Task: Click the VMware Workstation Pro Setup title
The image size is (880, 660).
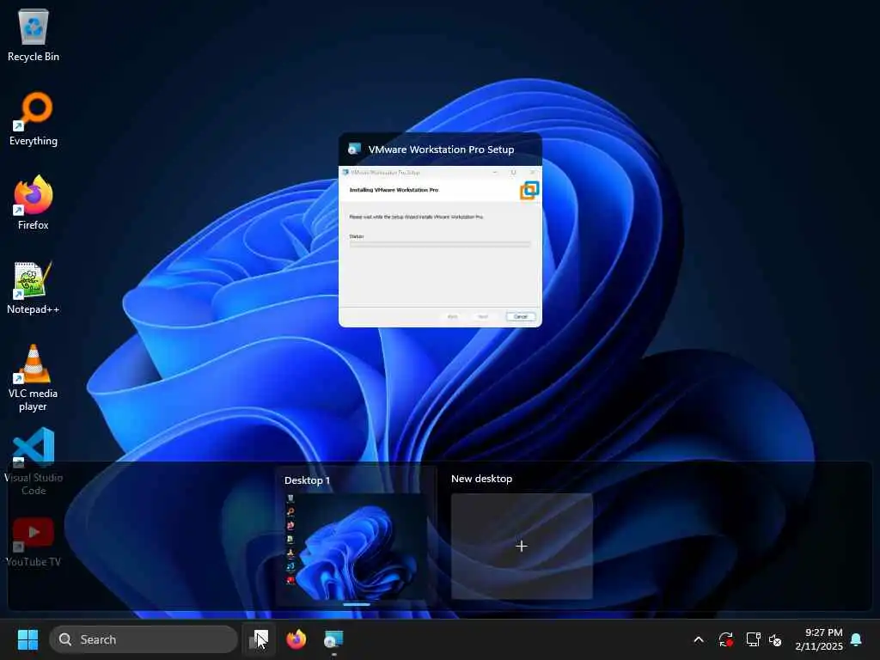Action: (441, 150)
